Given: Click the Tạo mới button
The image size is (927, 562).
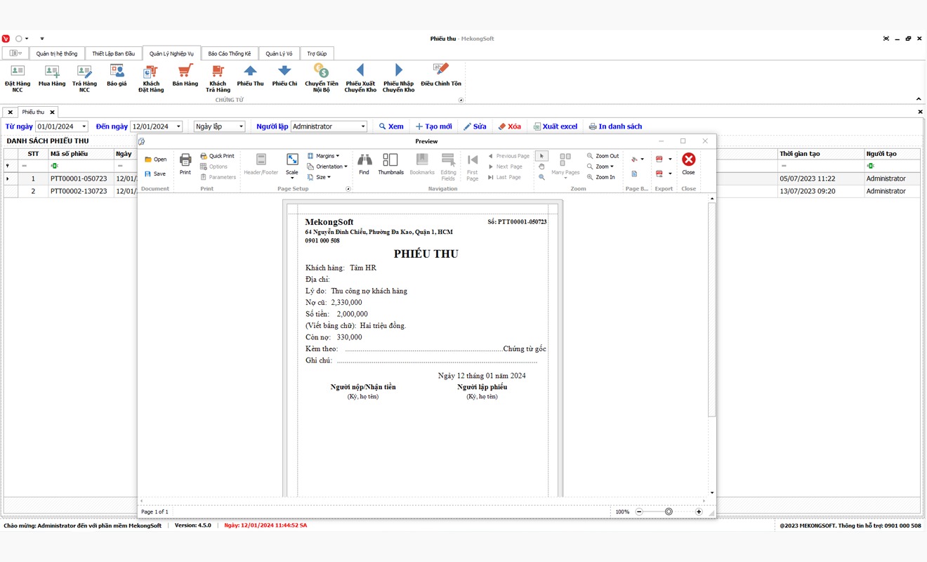Looking at the screenshot, I should [433, 126].
